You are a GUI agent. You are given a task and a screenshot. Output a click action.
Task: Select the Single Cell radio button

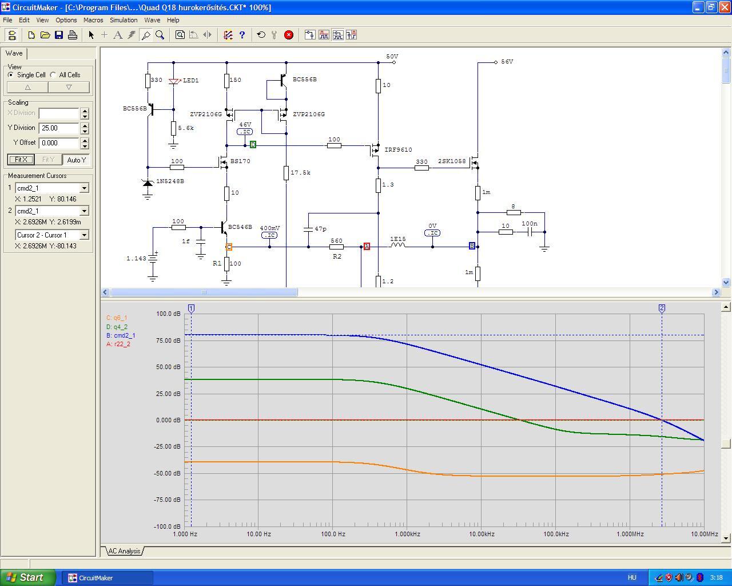pyautogui.click(x=11, y=75)
